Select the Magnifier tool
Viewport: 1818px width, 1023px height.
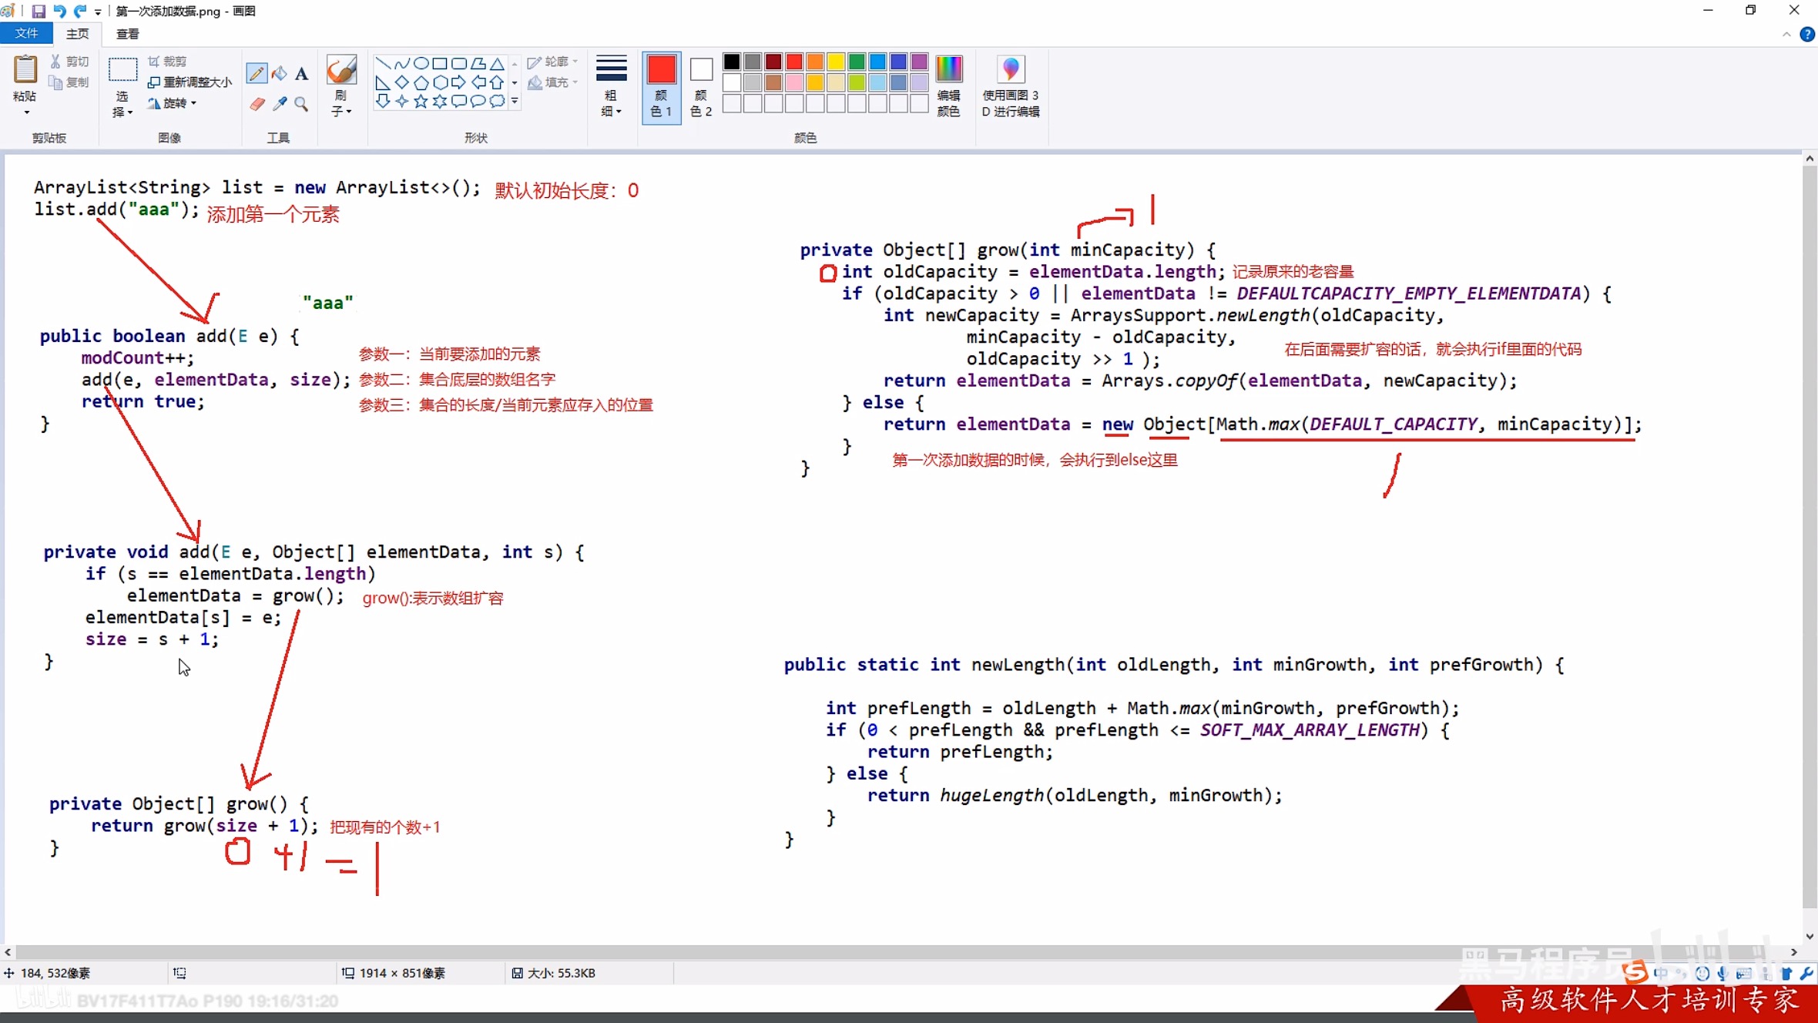click(301, 104)
